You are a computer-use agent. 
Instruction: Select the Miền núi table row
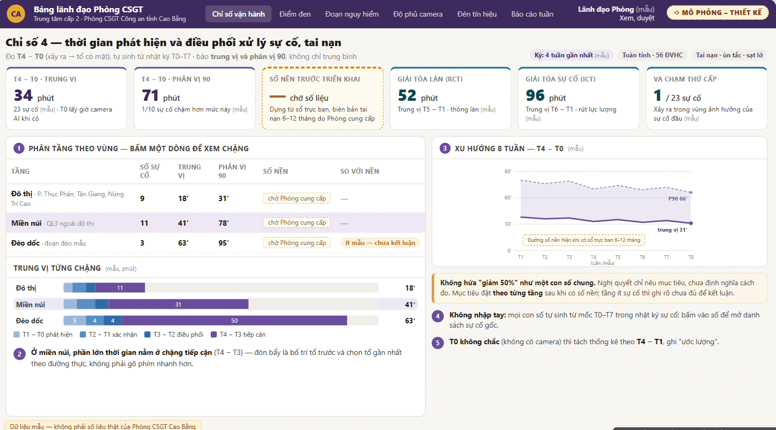pos(216,223)
